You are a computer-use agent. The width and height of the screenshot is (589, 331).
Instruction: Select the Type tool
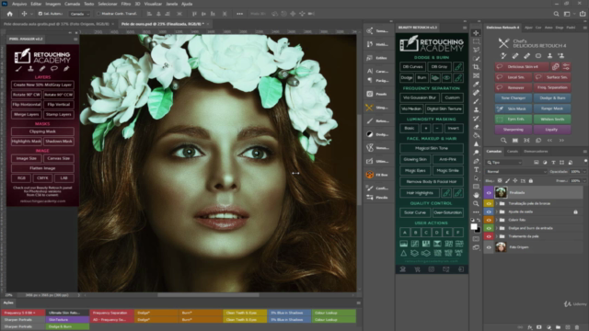pyautogui.click(x=476, y=169)
